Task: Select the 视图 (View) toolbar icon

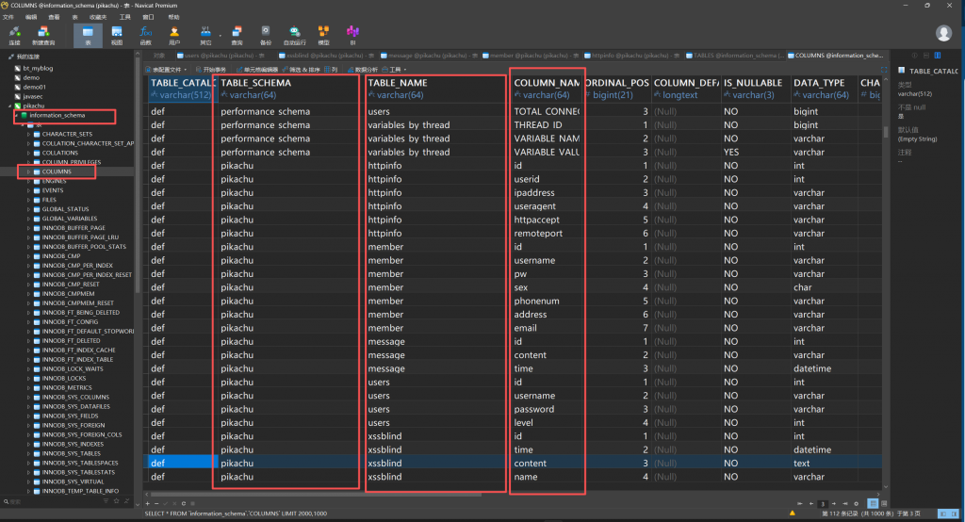Action: coord(117,34)
